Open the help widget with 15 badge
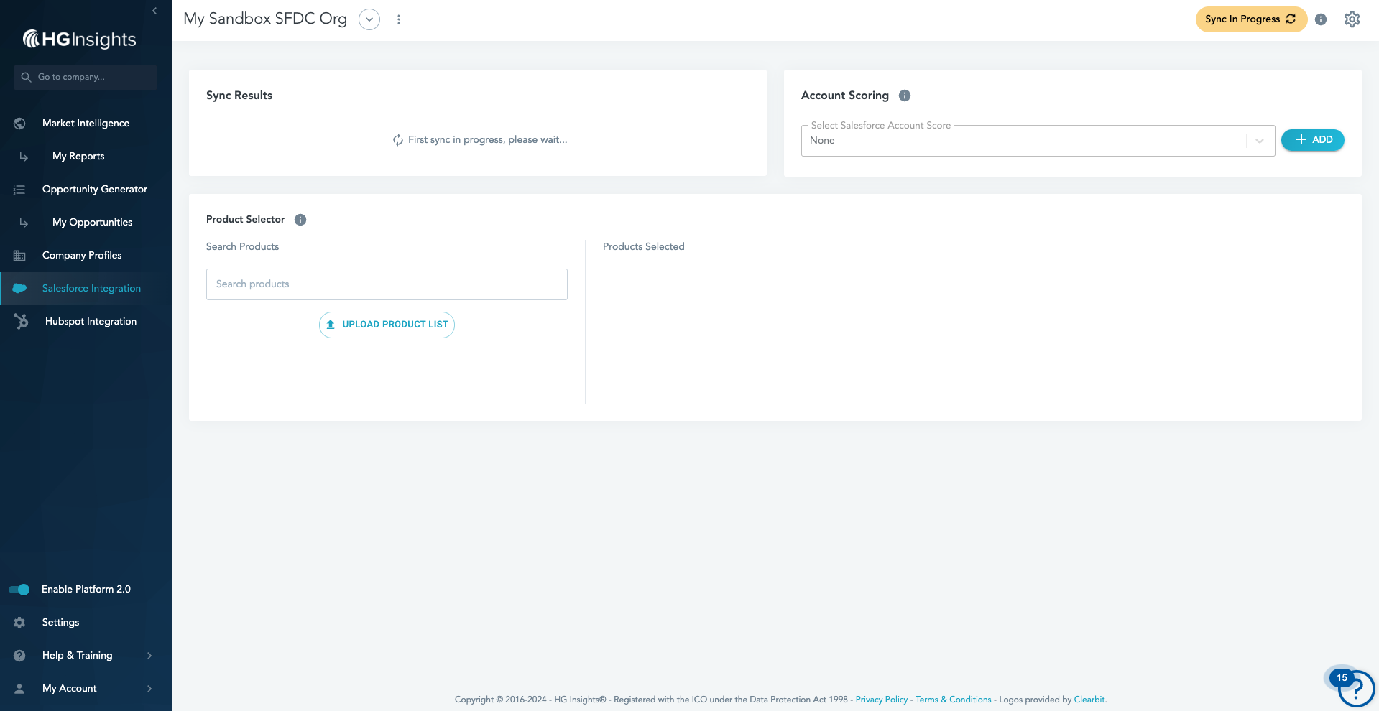1379x711 pixels. pos(1355,688)
